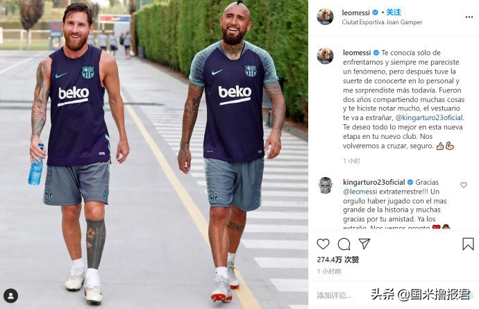Image resolution: width=479 pixels, height=309 pixels.
Task: Click leomessi's avatar in the header
Action: (325, 17)
